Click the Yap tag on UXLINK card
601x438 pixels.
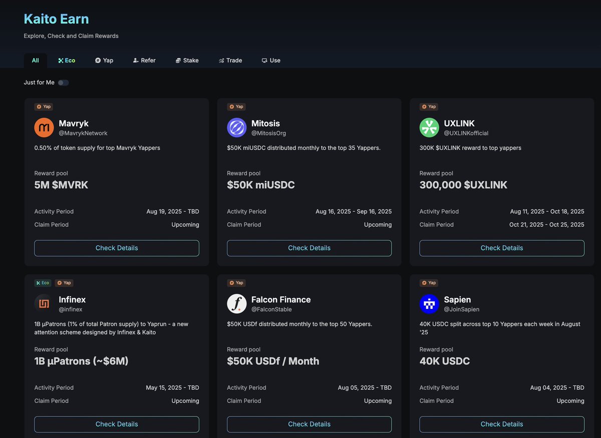429,107
